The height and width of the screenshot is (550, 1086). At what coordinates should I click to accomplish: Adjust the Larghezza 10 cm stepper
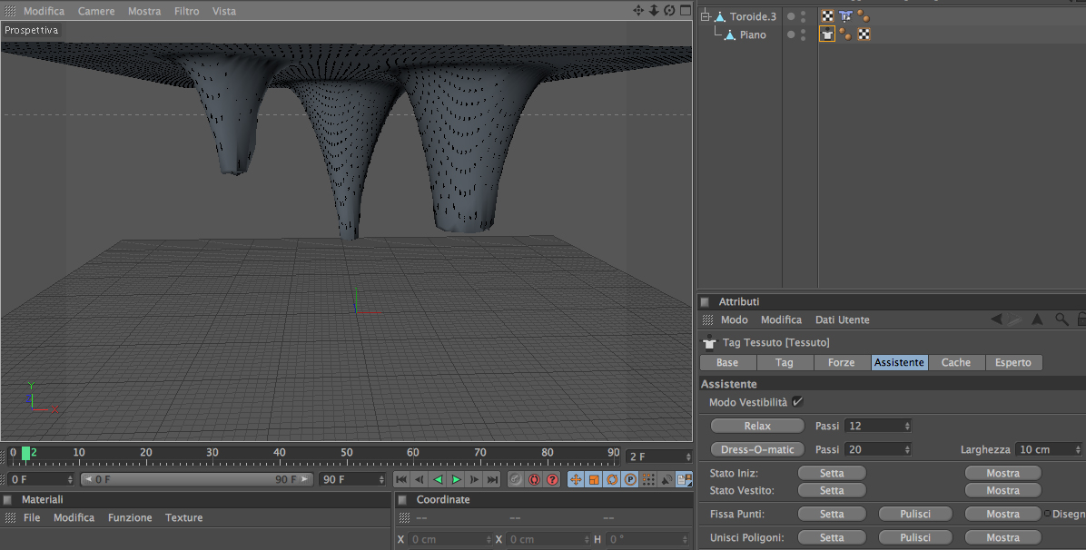tap(1077, 449)
